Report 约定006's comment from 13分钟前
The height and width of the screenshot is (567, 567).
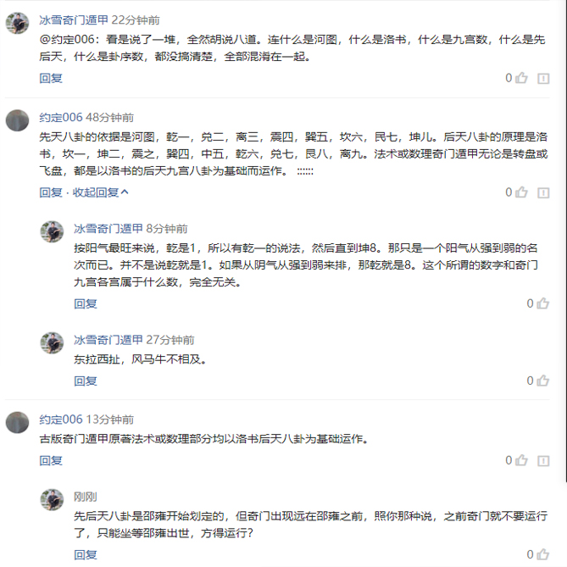pos(543,460)
